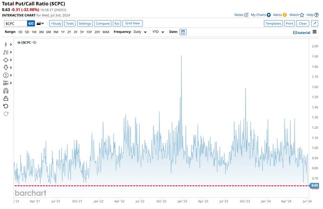Open the Notes edit icon
The image size is (323, 209).
click(247, 15)
